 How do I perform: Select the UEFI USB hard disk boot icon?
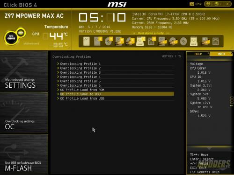click(119, 42)
